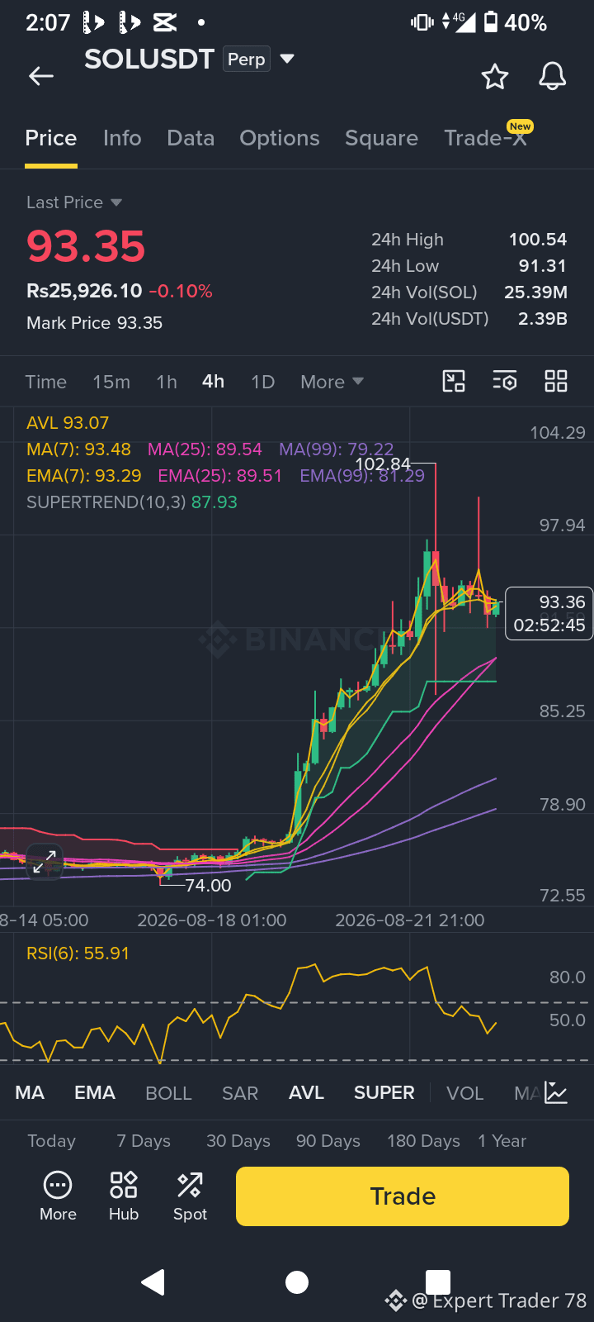
Task: Show 7 Days performance range
Action: pyautogui.click(x=144, y=1141)
